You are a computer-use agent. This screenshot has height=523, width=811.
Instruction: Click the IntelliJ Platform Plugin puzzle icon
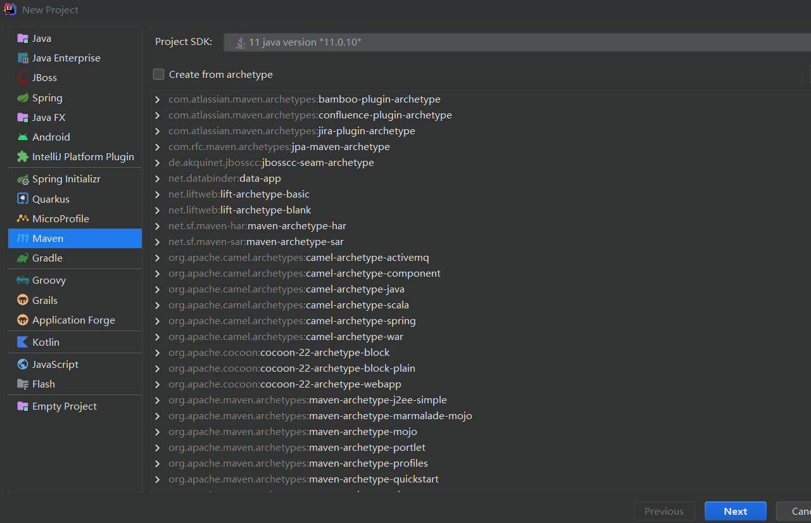[23, 157]
